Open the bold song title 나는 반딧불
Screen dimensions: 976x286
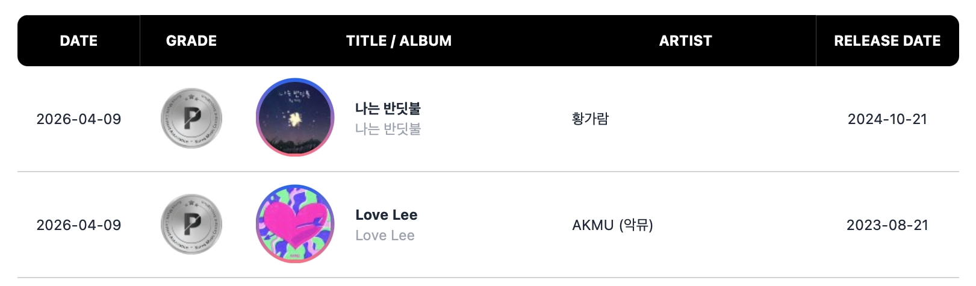(388, 108)
